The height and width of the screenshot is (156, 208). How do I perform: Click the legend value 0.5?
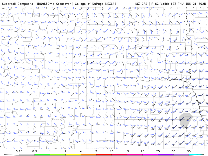[x=35, y=151]
